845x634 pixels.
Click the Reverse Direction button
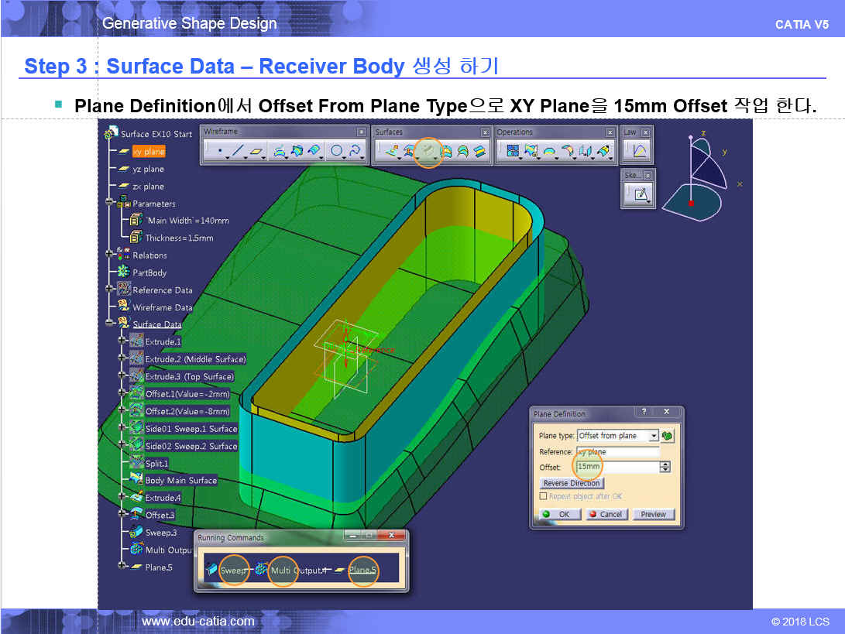[572, 483]
